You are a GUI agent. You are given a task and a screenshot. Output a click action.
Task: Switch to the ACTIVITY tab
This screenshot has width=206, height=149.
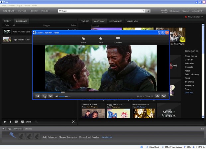8,21
